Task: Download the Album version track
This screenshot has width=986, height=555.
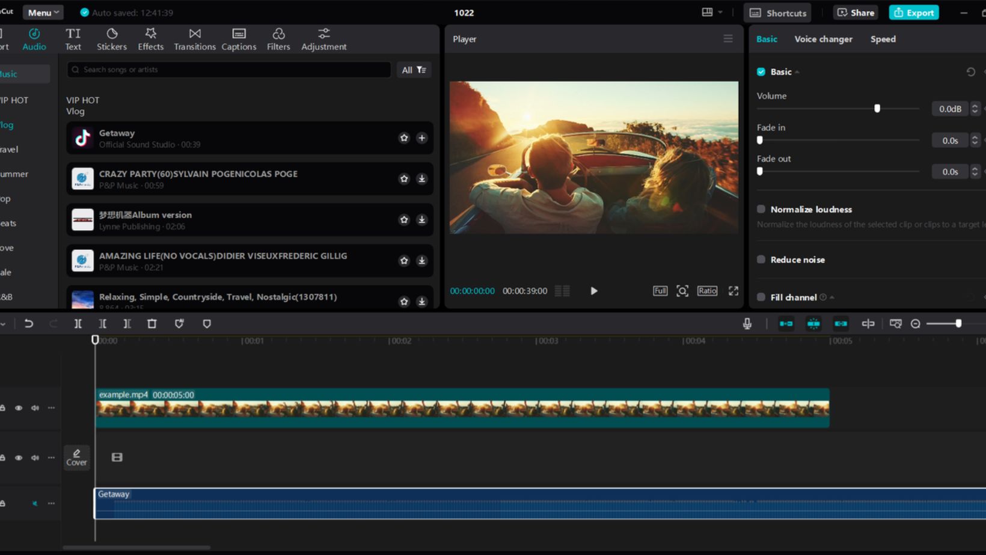Action: point(422,220)
